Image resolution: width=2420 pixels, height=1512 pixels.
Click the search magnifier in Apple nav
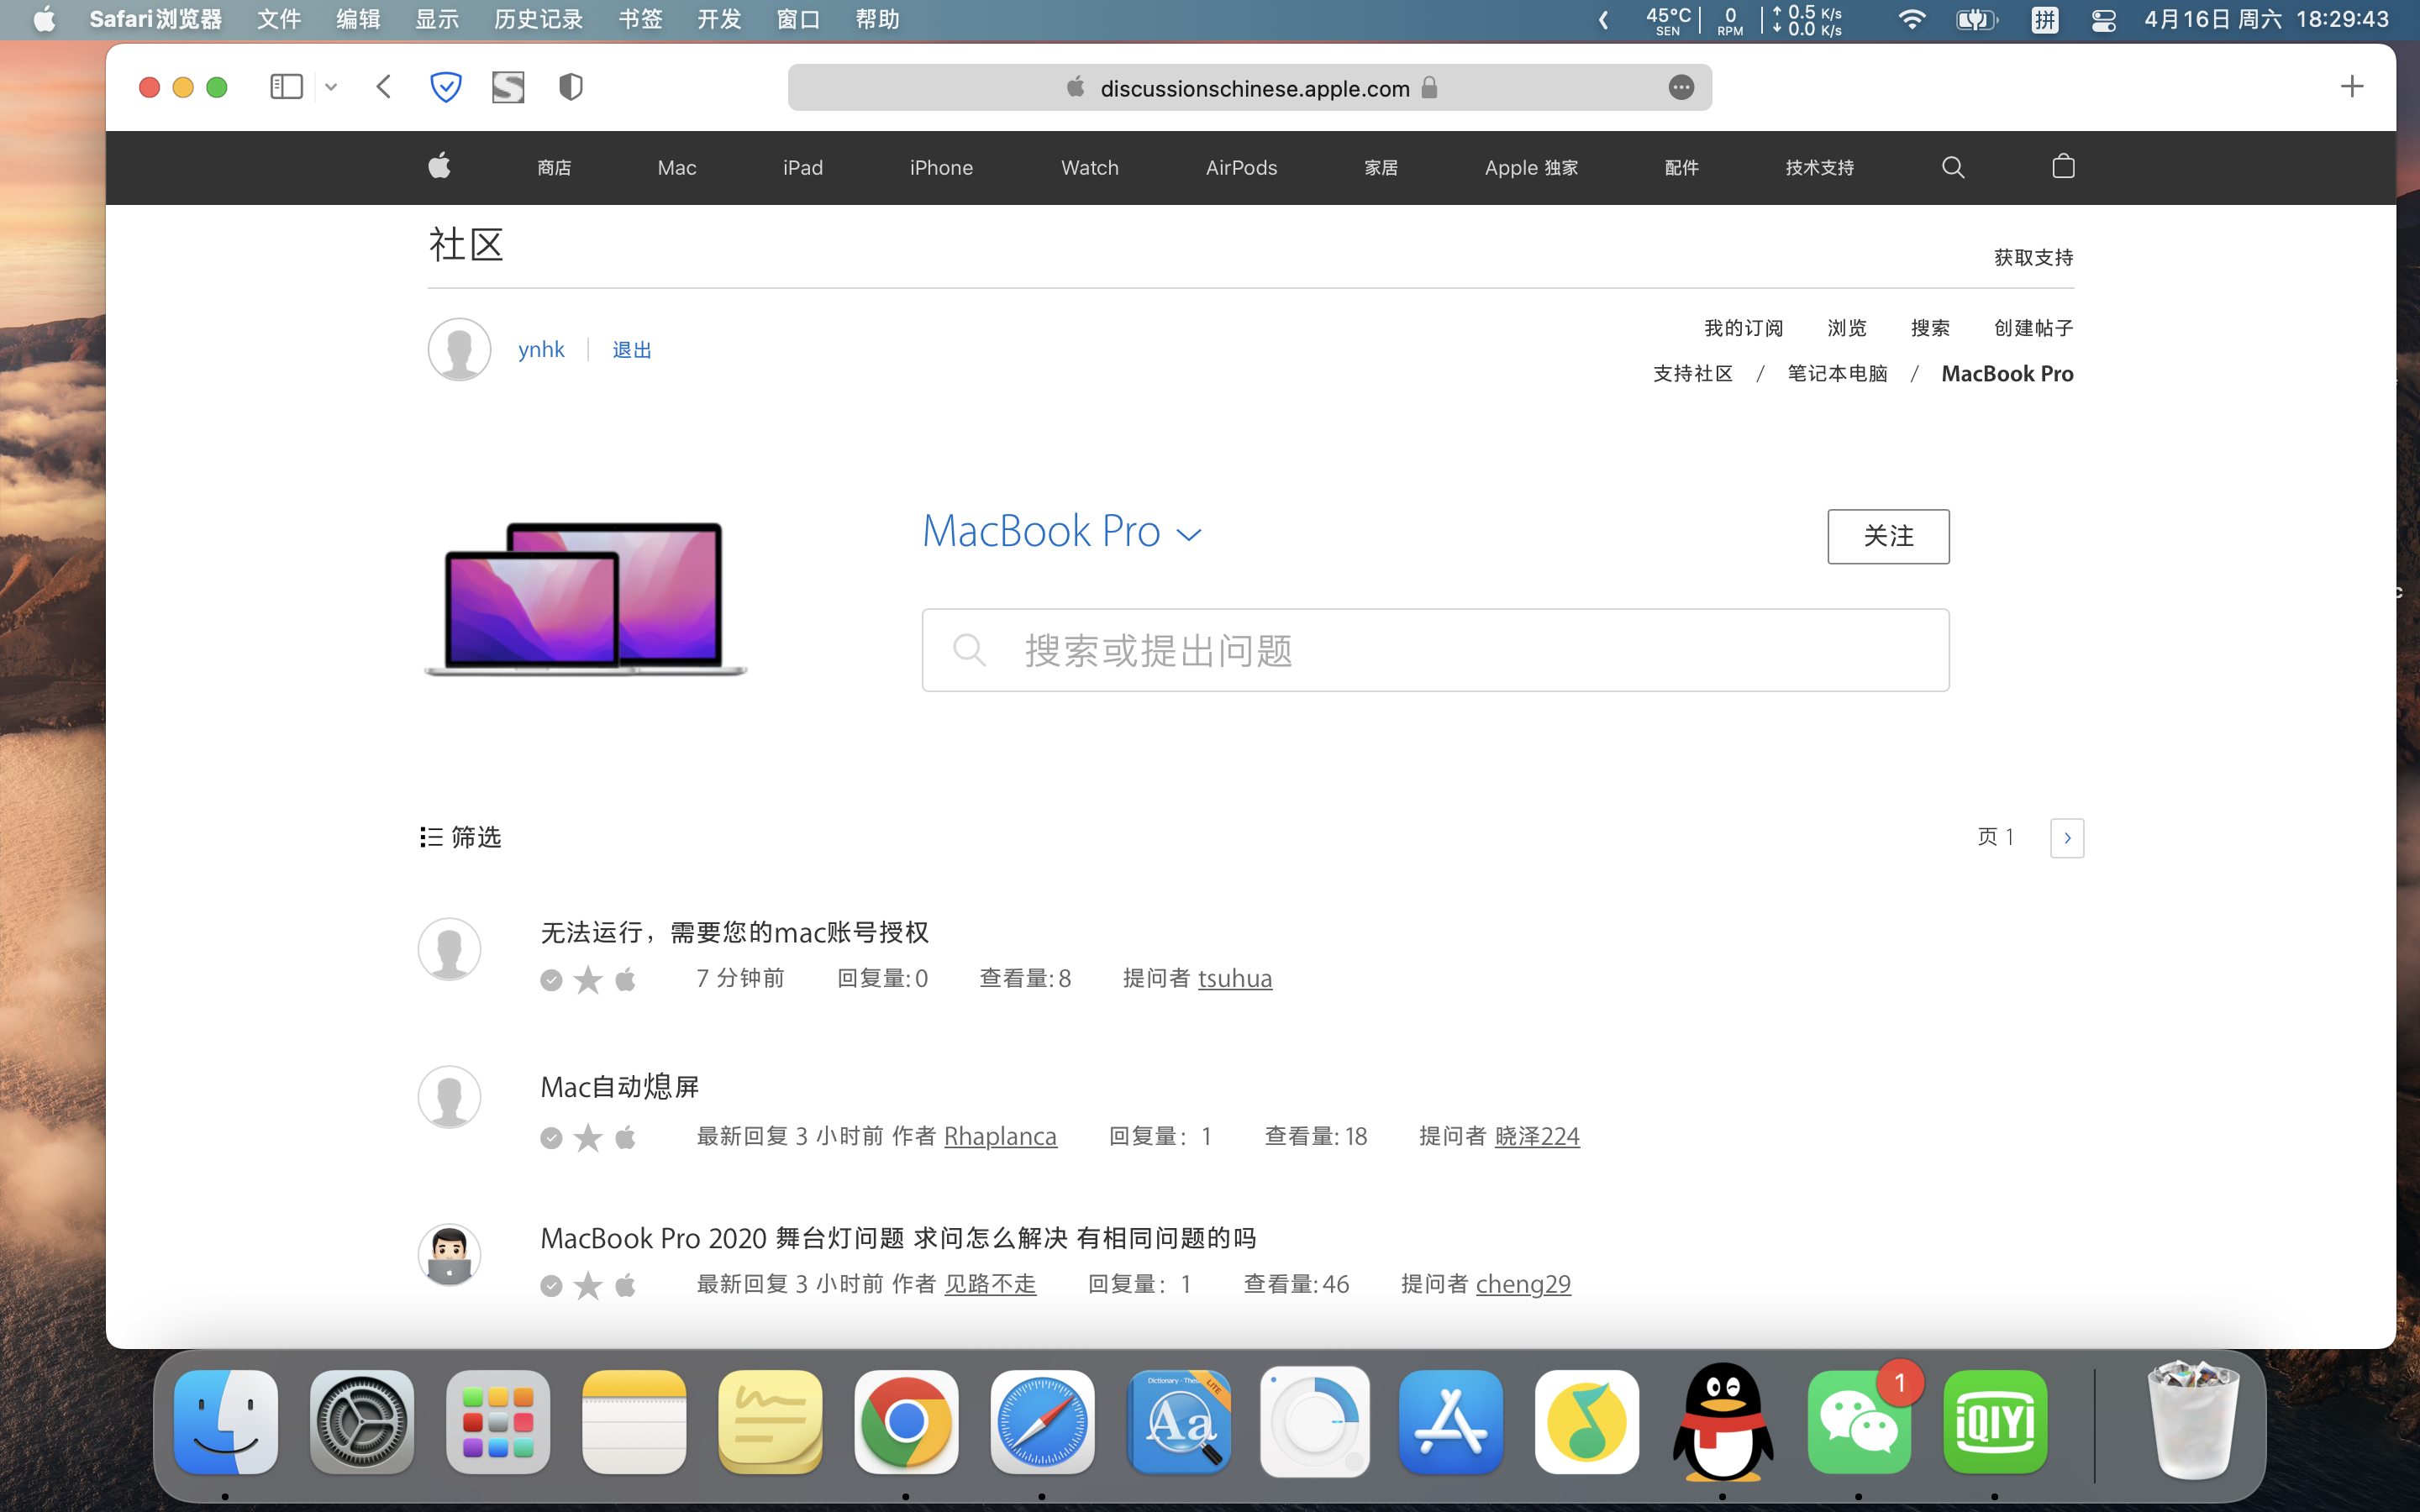coord(1952,167)
